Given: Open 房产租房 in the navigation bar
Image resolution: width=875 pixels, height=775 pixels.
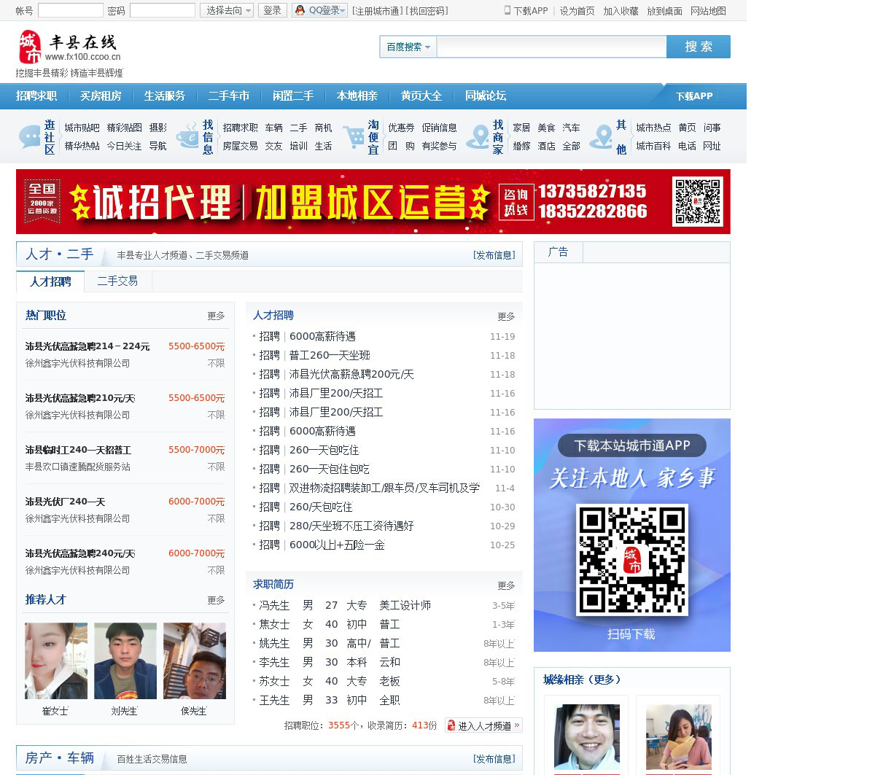Looking at the screenshot, I should [101, 96].
